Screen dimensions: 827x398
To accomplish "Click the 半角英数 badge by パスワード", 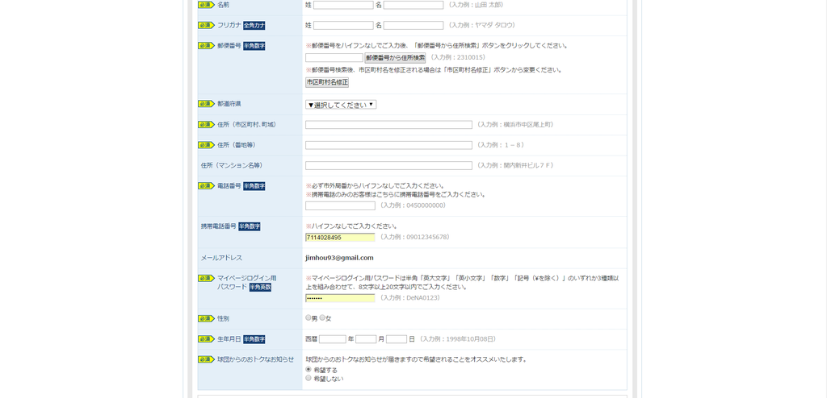I will (261, 288).
